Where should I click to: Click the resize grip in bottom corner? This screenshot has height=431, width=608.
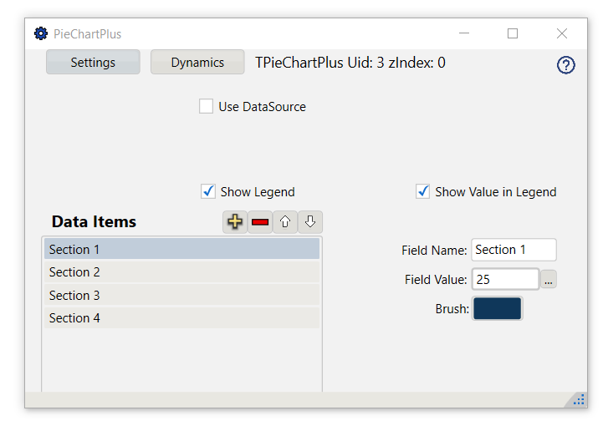[x=579, y=400]
